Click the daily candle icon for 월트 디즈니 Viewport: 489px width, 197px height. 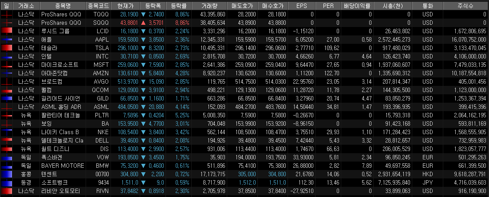tap(6, 149)
